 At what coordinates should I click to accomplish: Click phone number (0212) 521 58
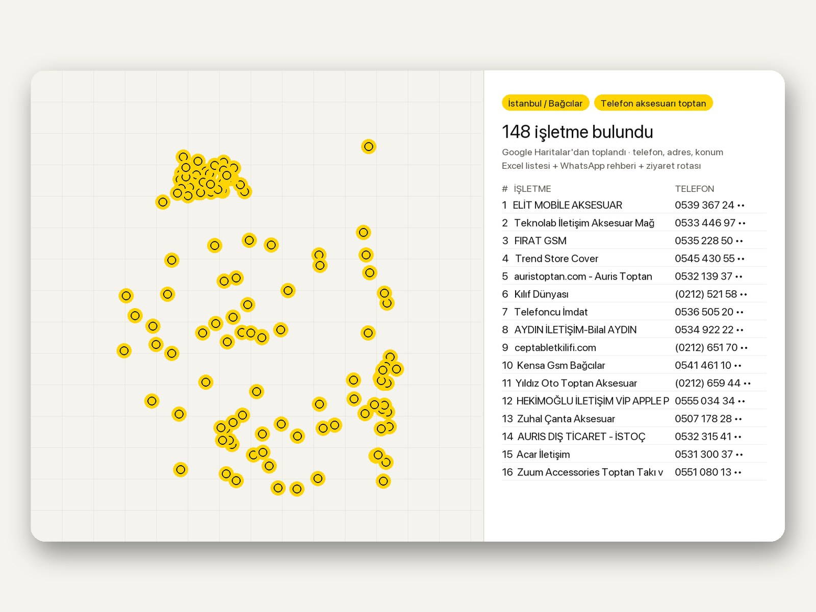711,294
